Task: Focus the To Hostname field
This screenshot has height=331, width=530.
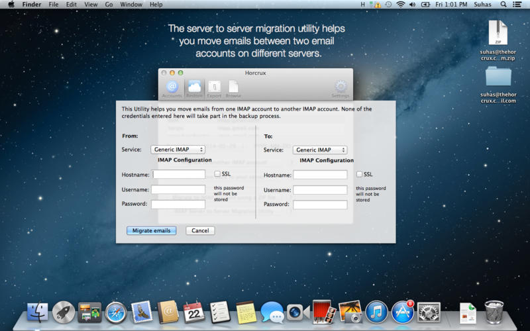Action: pyautogui.click(x=320, y=175)
